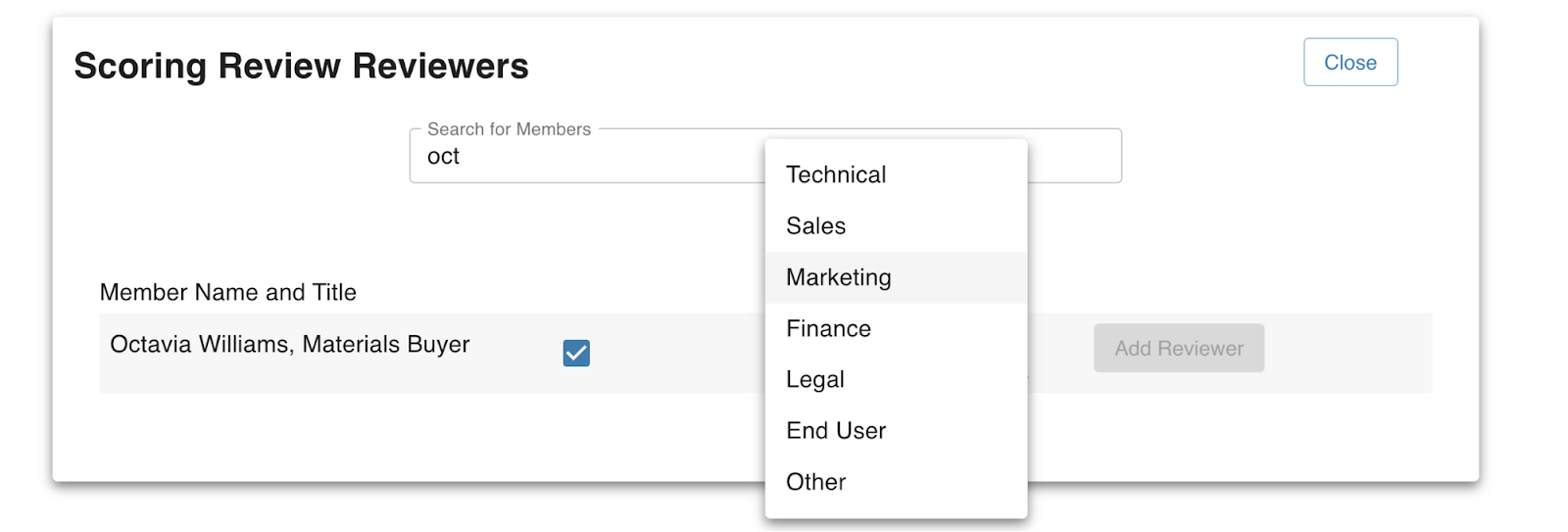Click the white checkmark icon in Octavia's row
1568x532 pixels.
(576, 353)
